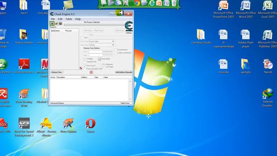Open the folder icon in the top dock
This screenshot has width=277, height=156.
click(x=144, y=3)
